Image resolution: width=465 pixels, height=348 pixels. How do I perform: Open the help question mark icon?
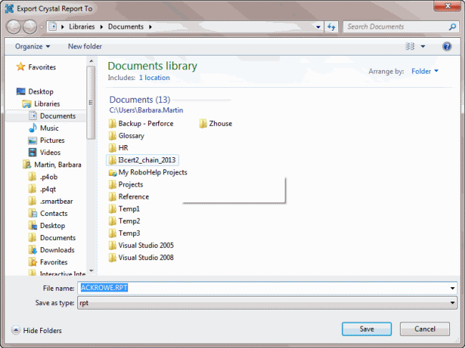pos(446,46)
